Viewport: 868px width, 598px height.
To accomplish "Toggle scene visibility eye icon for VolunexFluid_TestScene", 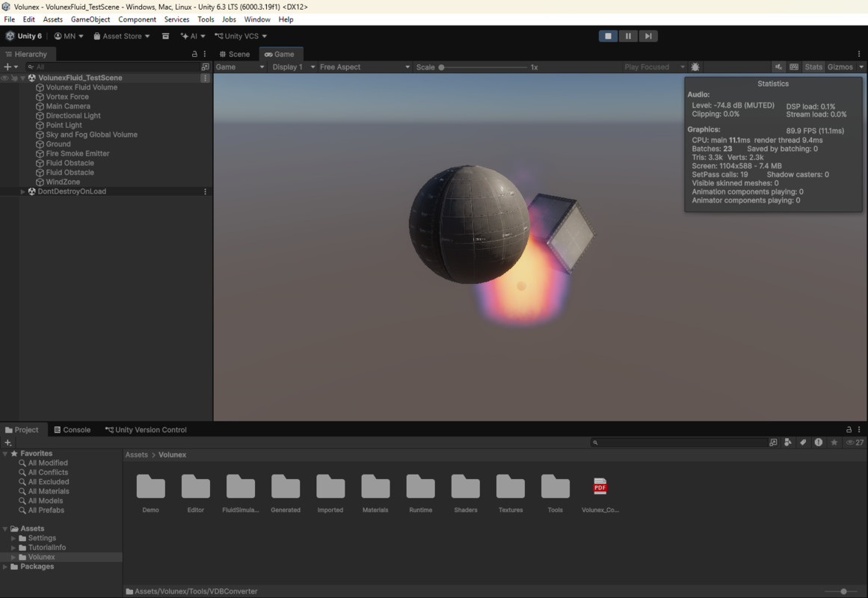I will (5, 78).
